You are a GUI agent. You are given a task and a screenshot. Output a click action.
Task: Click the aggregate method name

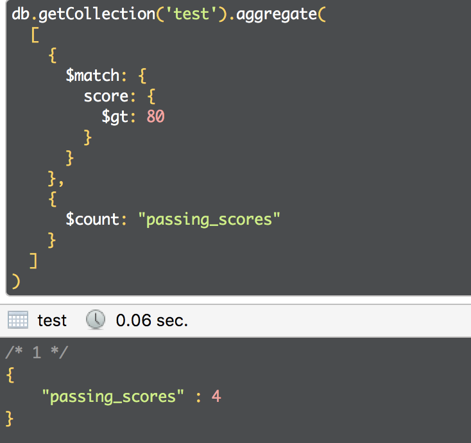click(277, 15)
